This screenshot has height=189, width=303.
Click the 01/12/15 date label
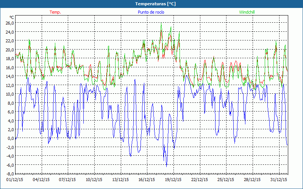click(15, 180)
